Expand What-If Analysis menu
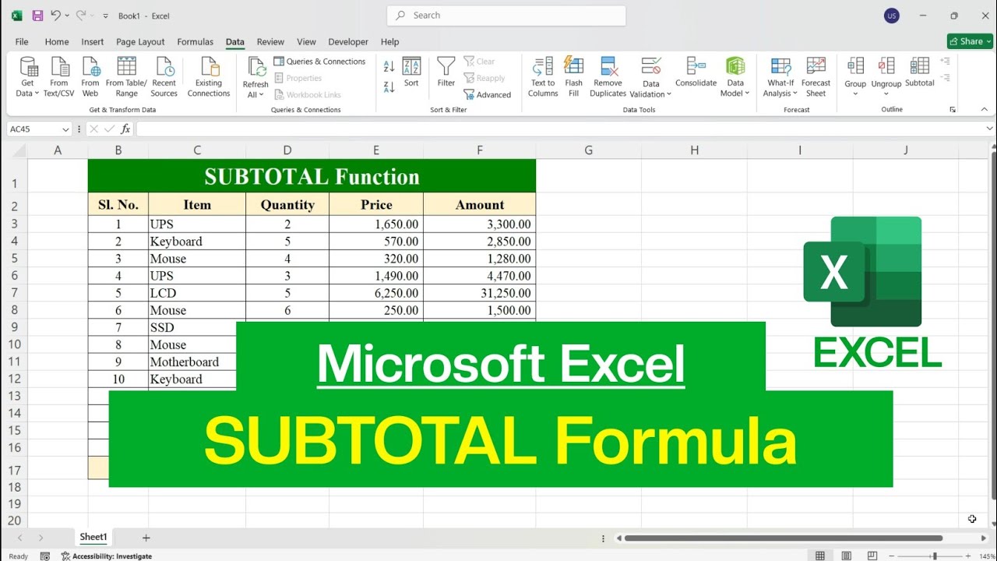 [x=780, y=77]
